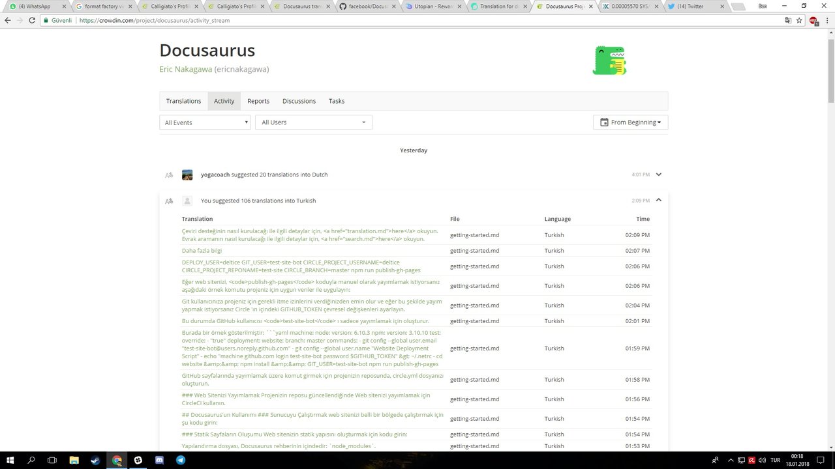
Task: Collapse the 106 Turkish translations entry
Action: pos(659,200)
